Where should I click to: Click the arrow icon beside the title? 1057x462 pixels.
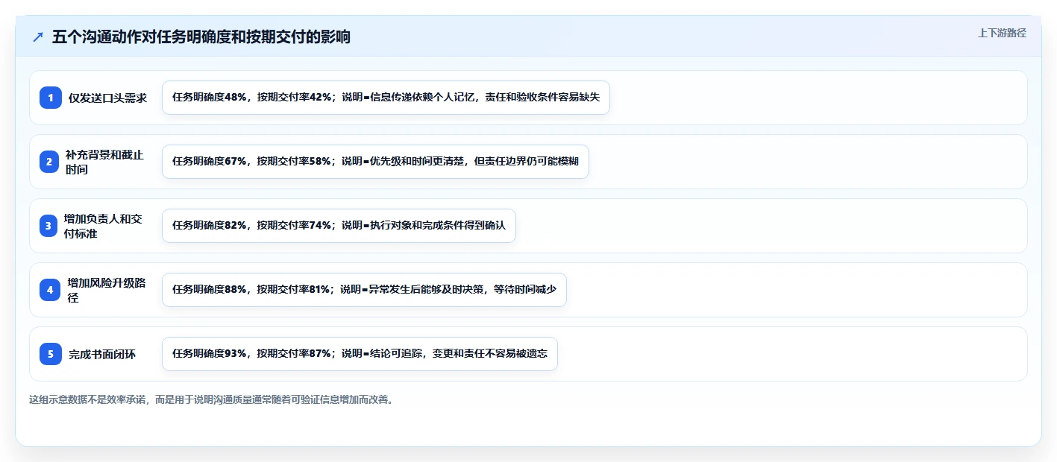point(38,37)
